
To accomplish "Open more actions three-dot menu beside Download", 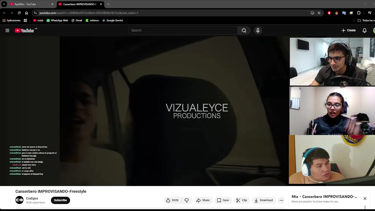I will click(x=281, y=200).
